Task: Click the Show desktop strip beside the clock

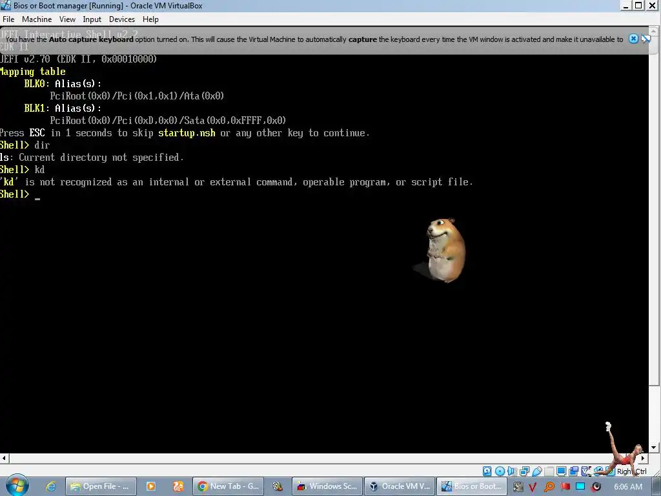Action: pyautogui.click(x=656, y=486)
